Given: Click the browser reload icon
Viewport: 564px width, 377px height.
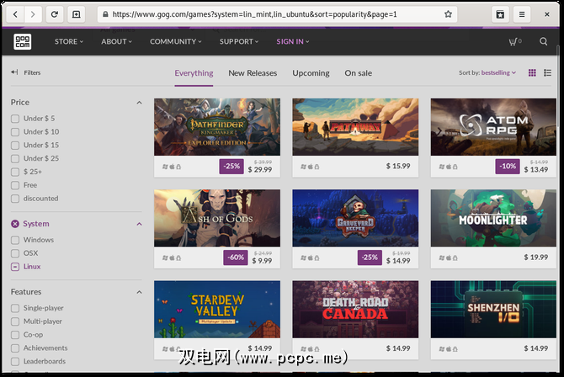Looking at the screenshot, I should (55, 14).
